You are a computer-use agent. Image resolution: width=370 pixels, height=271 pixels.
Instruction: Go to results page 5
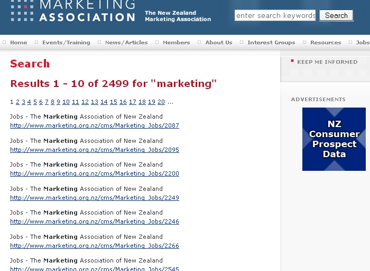pyautogui.click(x=35, y=102)
